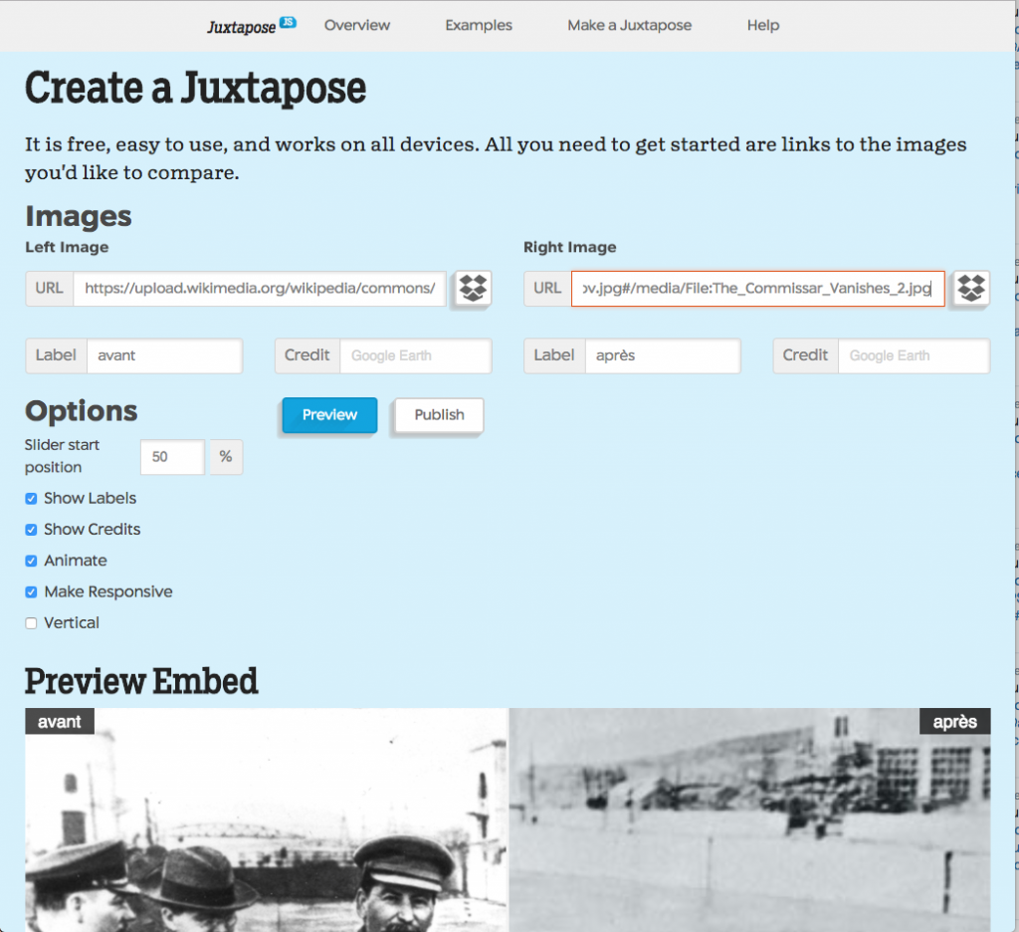
Task: Edit the avant label field
Action: click(x=165, y=355)
